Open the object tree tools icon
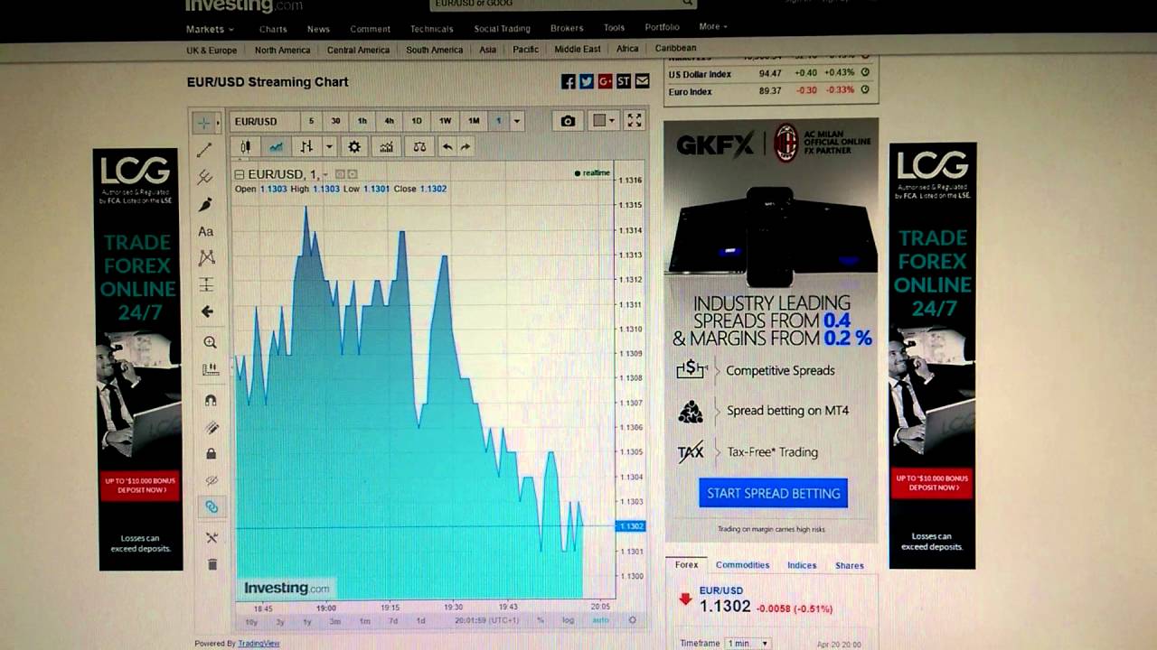 [x=212, y=538]
